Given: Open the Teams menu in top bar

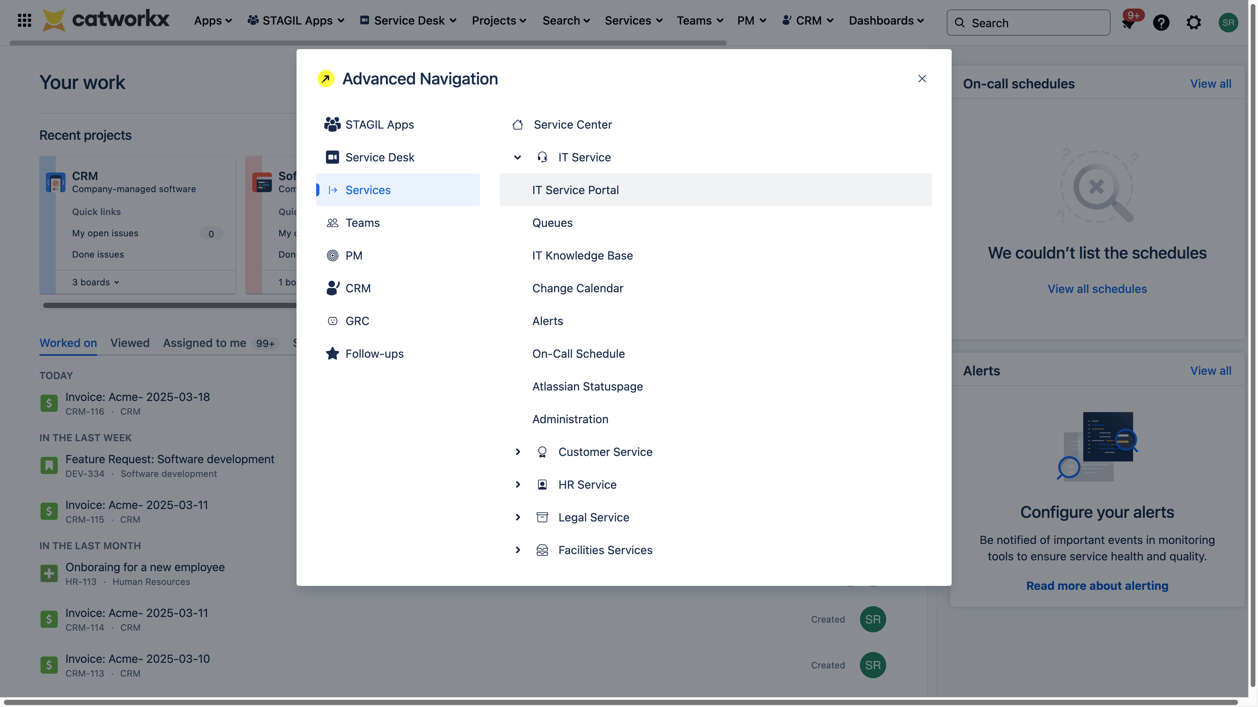Looking at the screenshot, I should pyautogui.click(x=700, y=21).
